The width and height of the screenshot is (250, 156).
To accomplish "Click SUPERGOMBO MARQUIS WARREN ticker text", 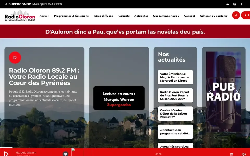I will point(35,4).
